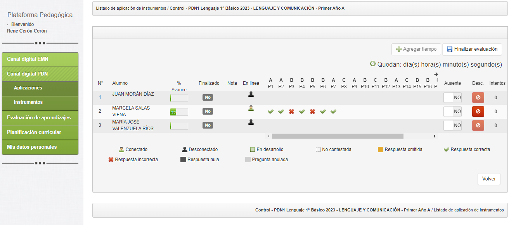This screenshot has height=225, width=516.
Task: Toggle Ausente switch for María José Valenzuela
Action: click(452, 125)
